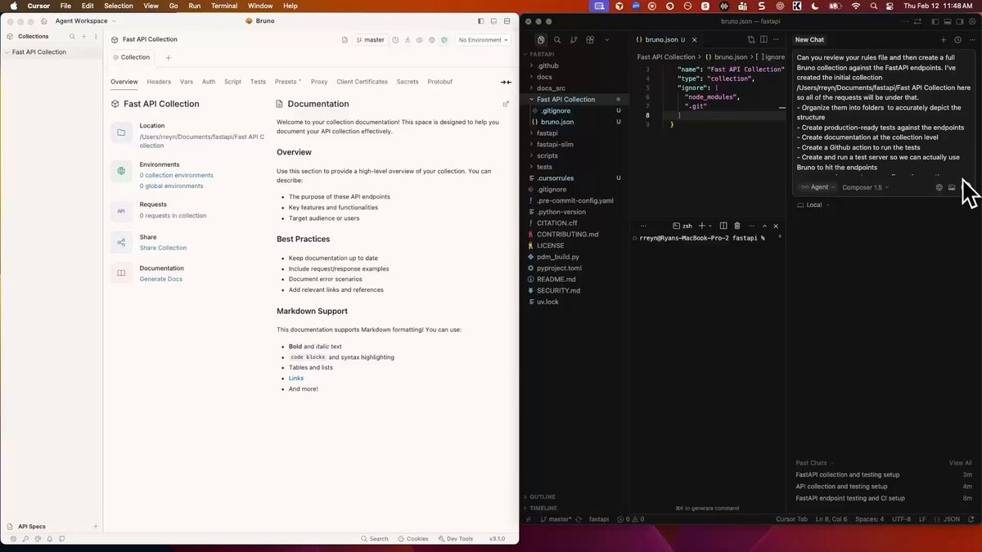This screenshot has height=552, width=982.
Task: Open Cursor Extensions view icon
Action: [x=590, y=39]
